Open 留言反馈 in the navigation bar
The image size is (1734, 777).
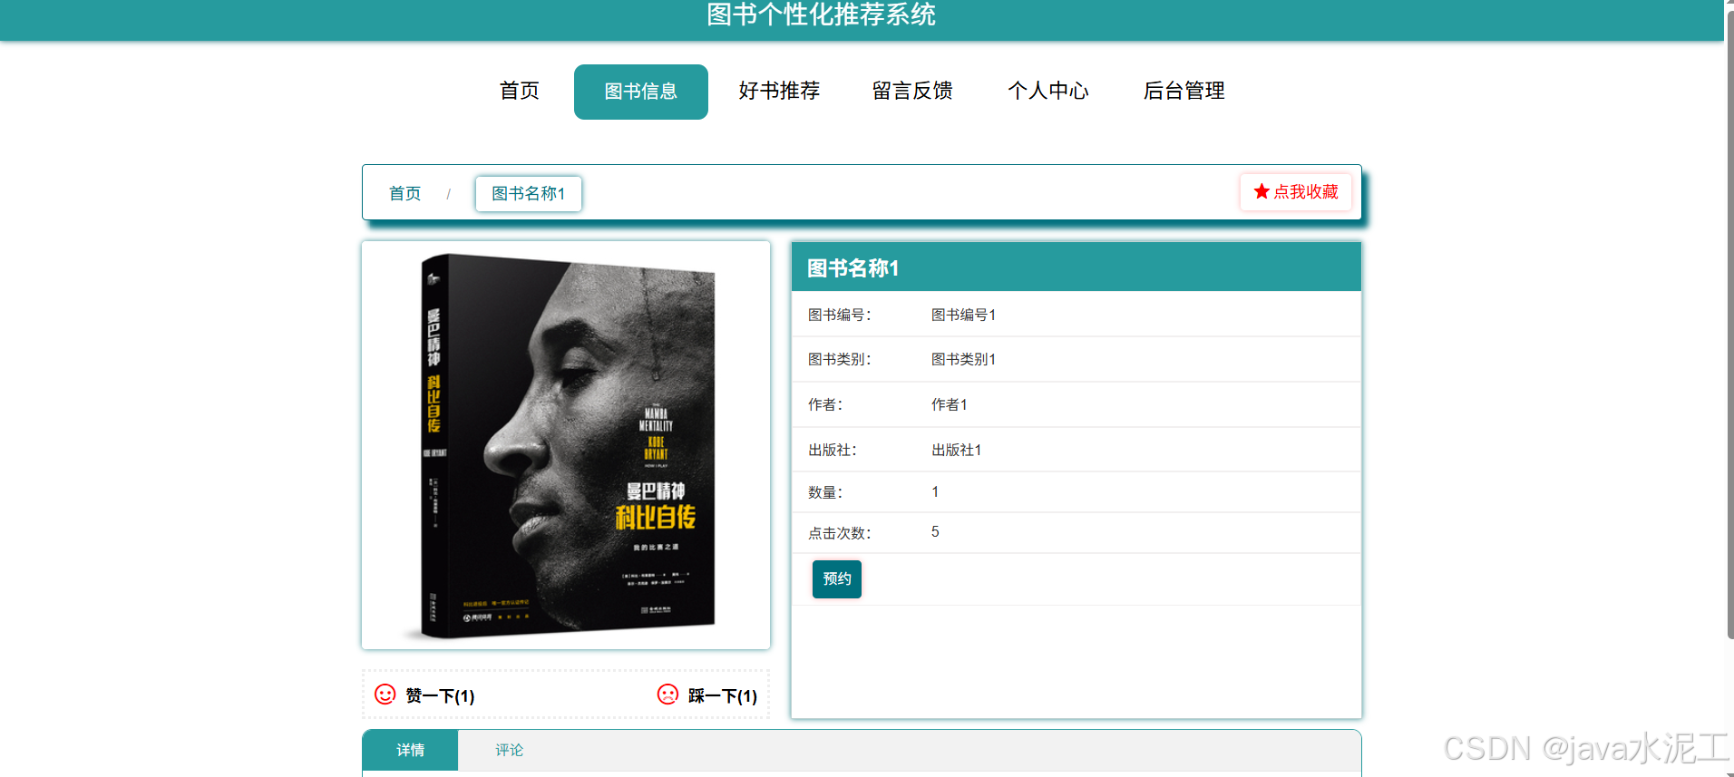point(912,91)
